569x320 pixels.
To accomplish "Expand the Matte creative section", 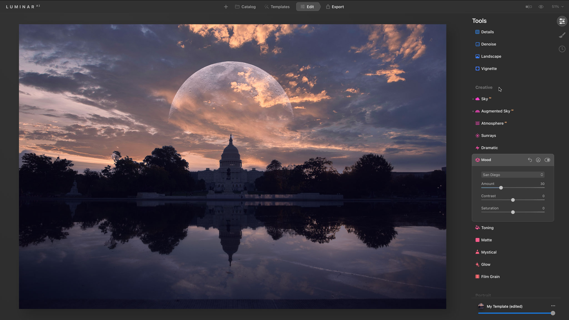I will (x=486, y=240).
